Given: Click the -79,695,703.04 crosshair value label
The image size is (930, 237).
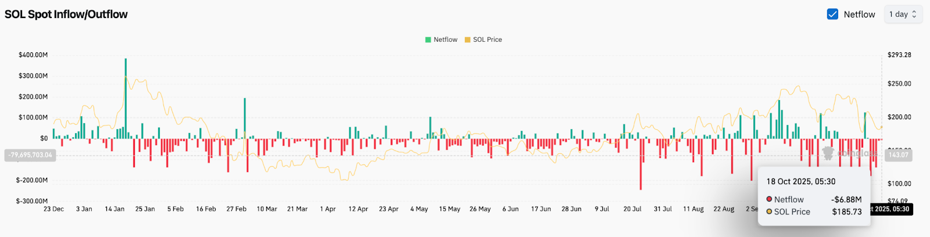Looking at the screenshot, I should [30, 155].
